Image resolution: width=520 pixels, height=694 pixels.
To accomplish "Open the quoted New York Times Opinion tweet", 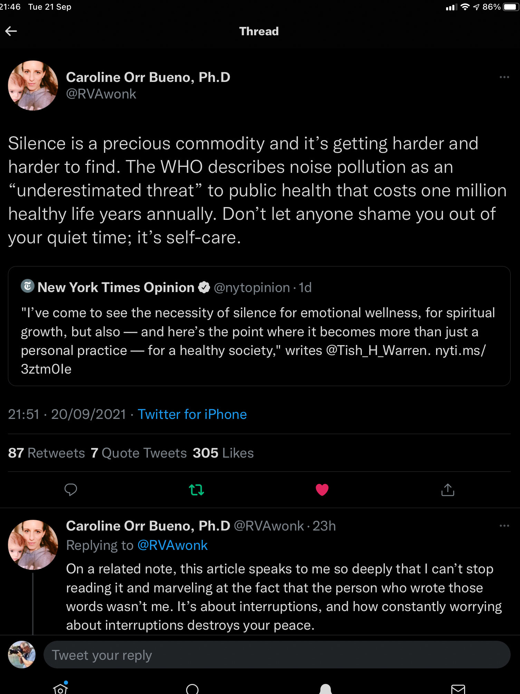I will click(259, 340).
